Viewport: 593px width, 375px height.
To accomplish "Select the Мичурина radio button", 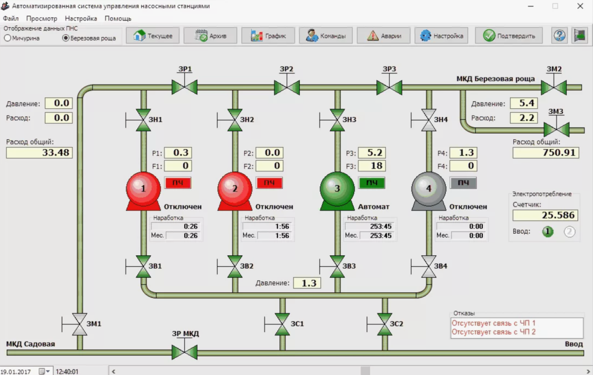I will pyautogui.click(x=8, y=38).
